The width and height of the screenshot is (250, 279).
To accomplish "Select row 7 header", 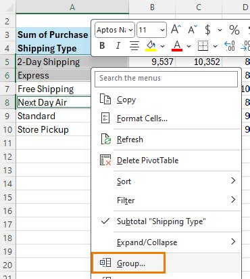I will (x=7, y=89).
